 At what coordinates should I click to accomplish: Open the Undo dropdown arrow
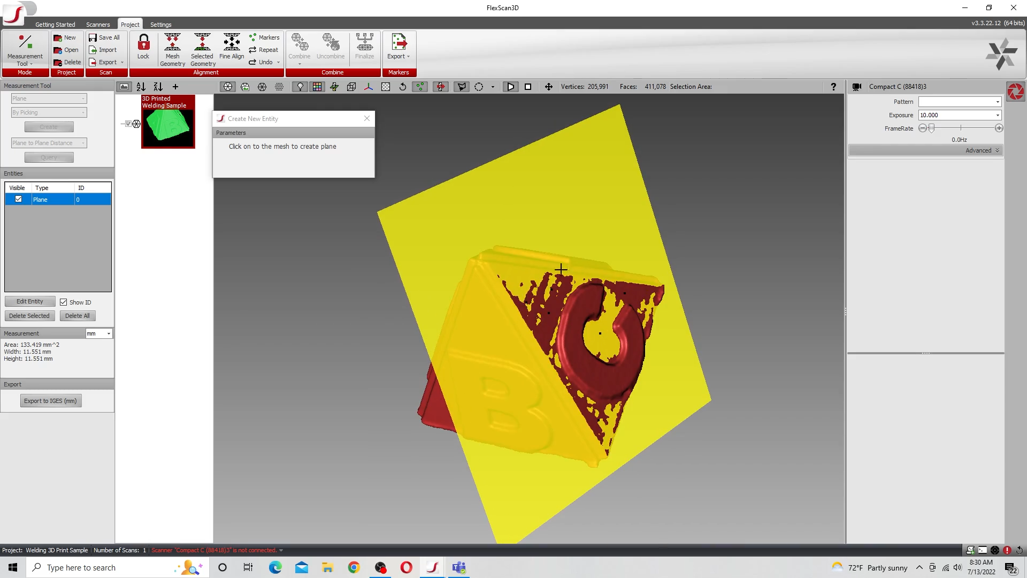(279, 63)
